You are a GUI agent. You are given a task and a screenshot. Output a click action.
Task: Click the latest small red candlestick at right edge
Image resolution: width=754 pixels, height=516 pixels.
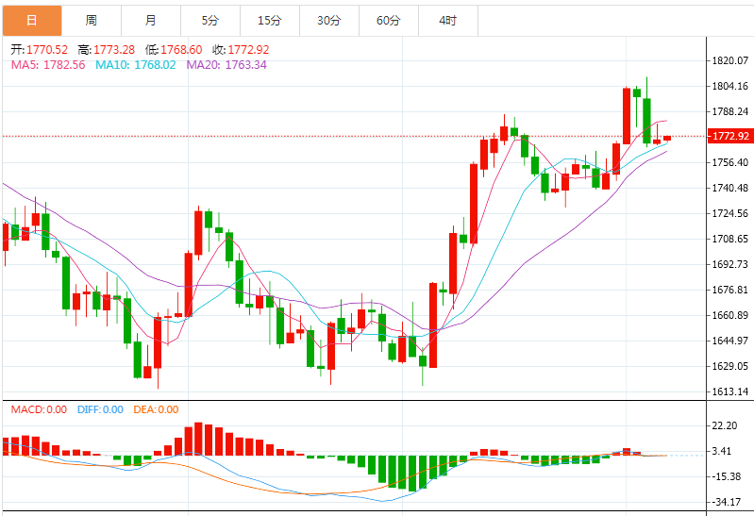pos(667,139)
